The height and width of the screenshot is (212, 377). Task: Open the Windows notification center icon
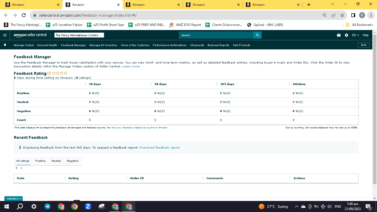368,206
